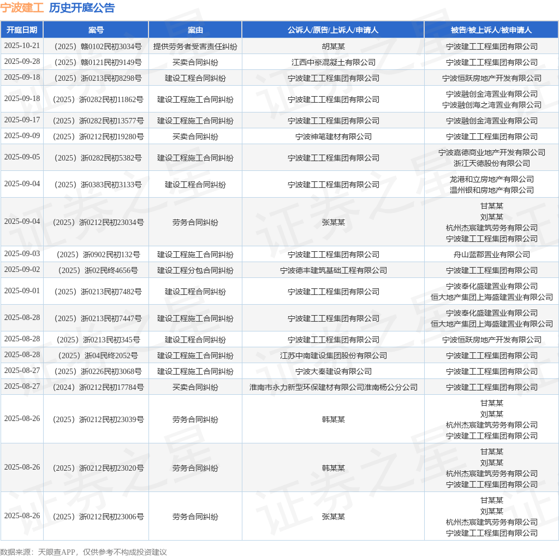Click plaintiff 胡某某
Image resolution: width=559 pixels, height=557 pixels.
(x=334, y=46)
